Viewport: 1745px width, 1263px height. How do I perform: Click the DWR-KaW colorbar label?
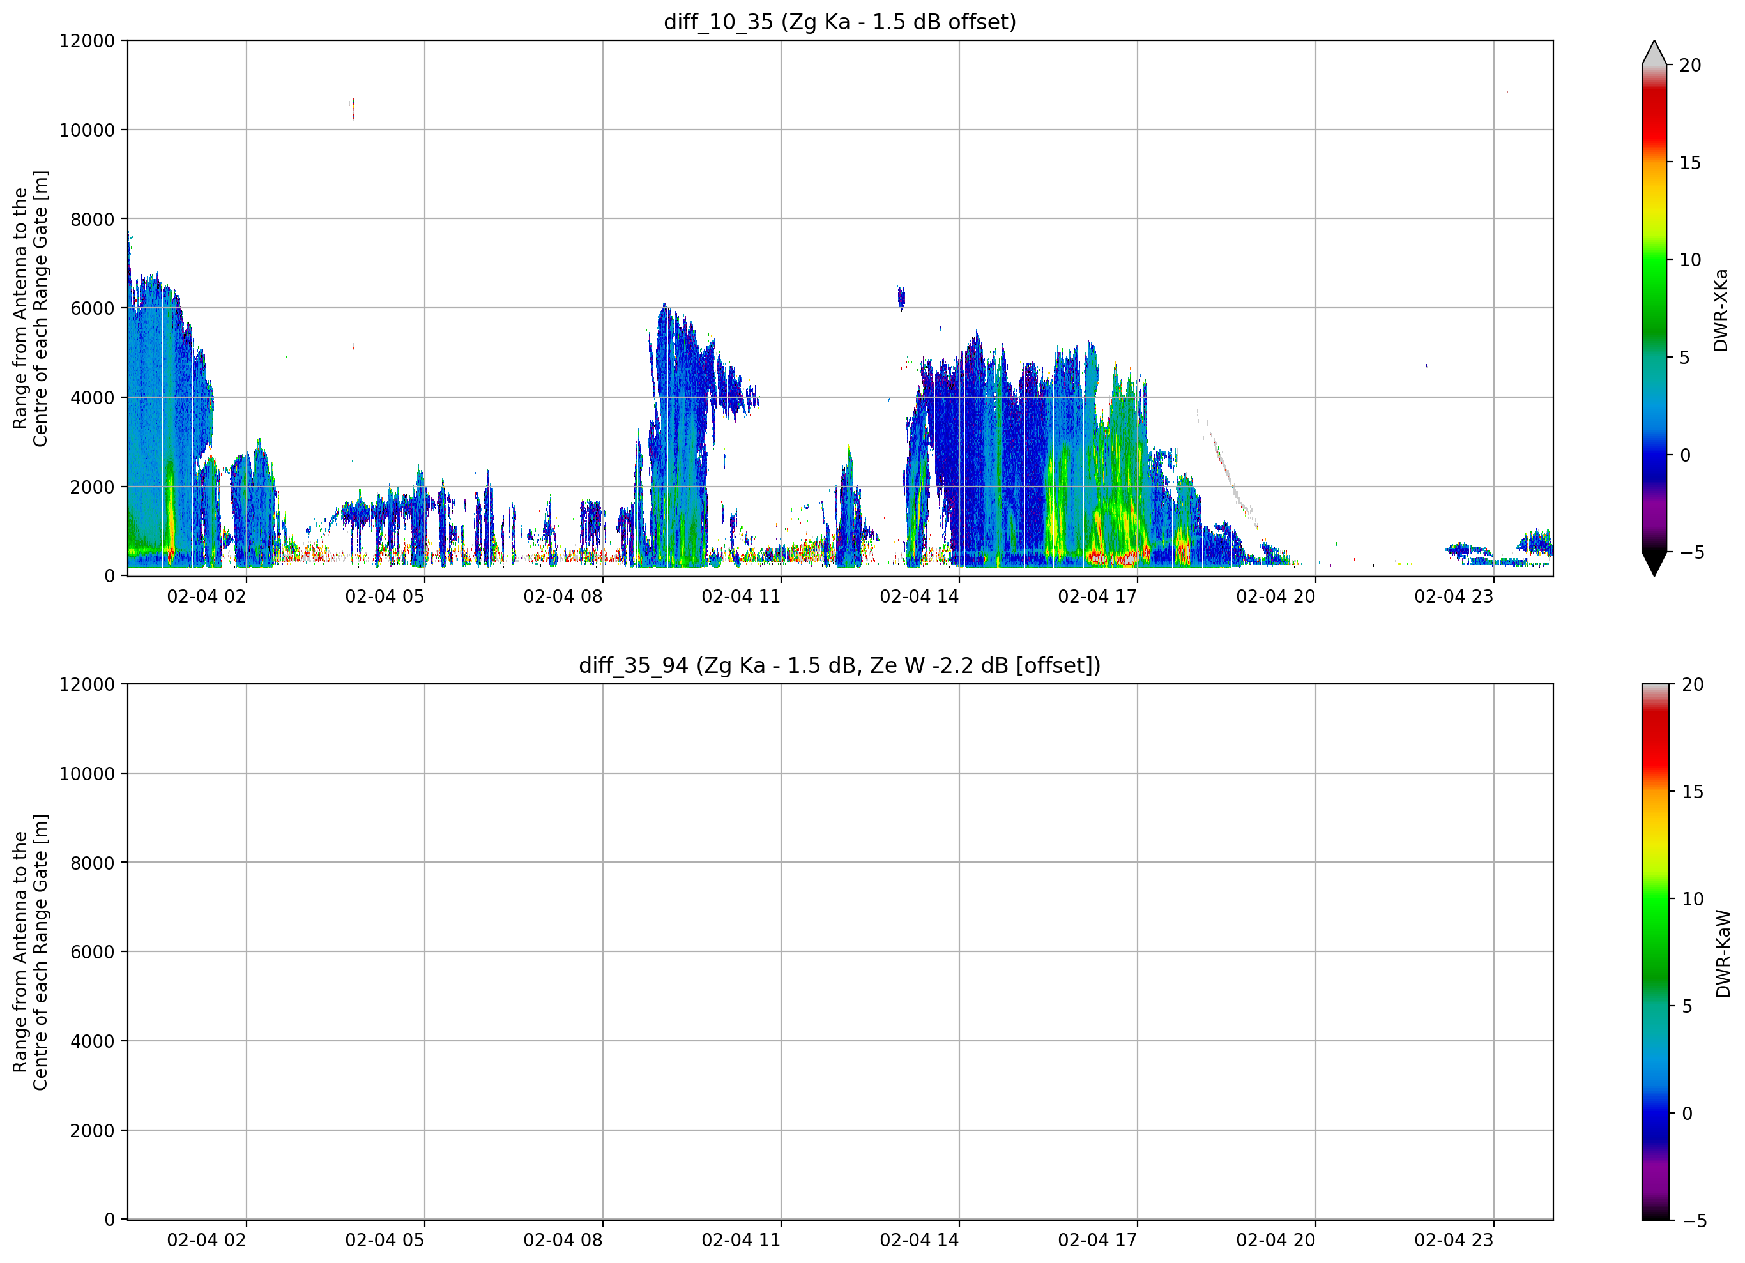pyautogui.click(x=1723, y=954)
